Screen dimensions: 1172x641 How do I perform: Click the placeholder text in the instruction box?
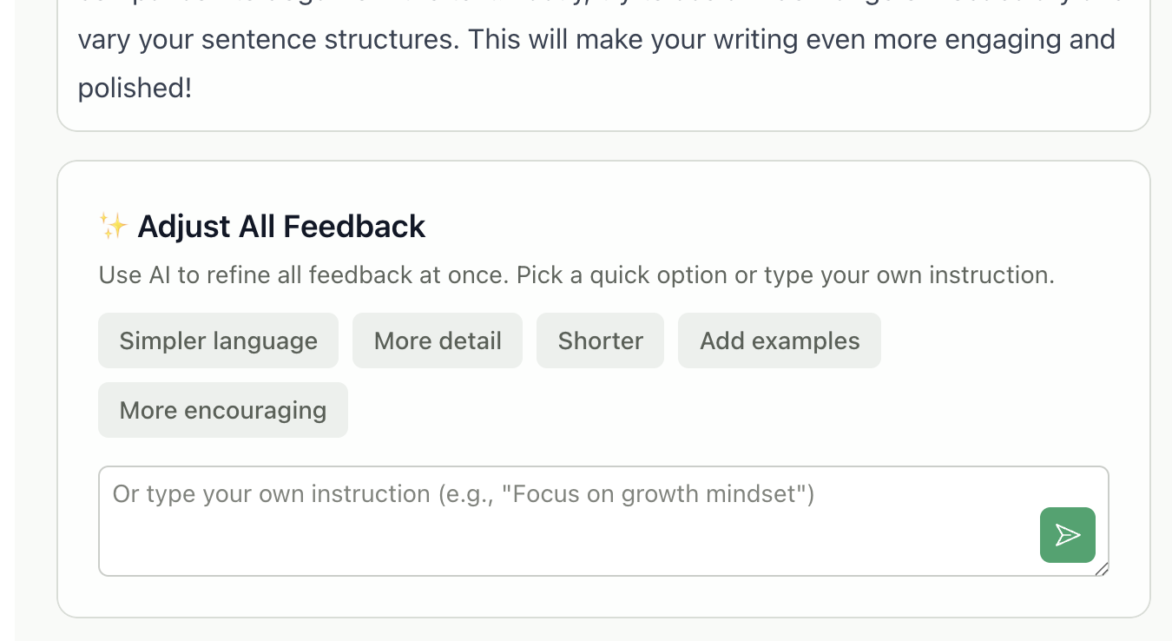[x=463, y=493]
